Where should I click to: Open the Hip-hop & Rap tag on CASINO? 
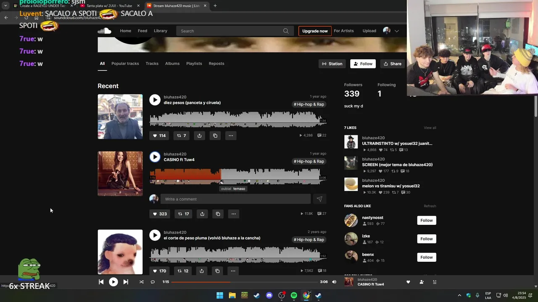(309, 161)
